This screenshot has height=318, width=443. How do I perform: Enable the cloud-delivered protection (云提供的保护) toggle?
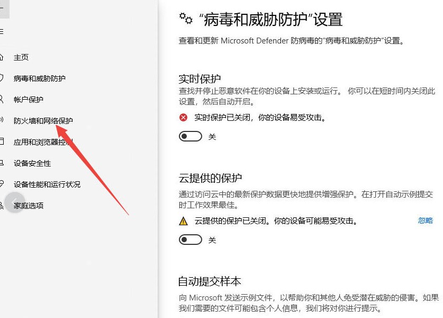191,240
